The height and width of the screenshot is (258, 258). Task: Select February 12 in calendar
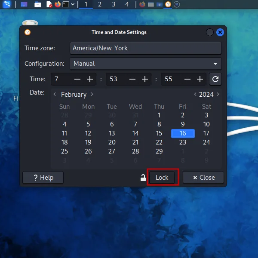(x=88, y=133)
